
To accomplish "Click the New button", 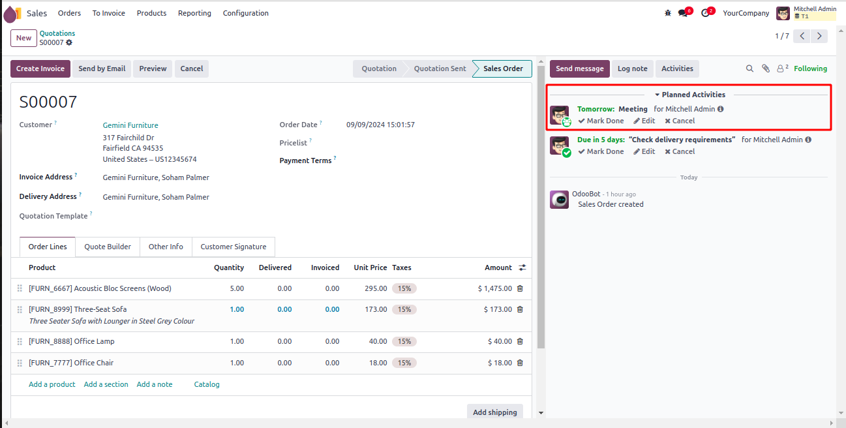I will pos(23,38).
